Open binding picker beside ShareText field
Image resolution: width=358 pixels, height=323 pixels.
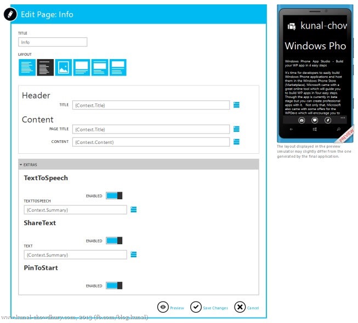pos(133,254)
